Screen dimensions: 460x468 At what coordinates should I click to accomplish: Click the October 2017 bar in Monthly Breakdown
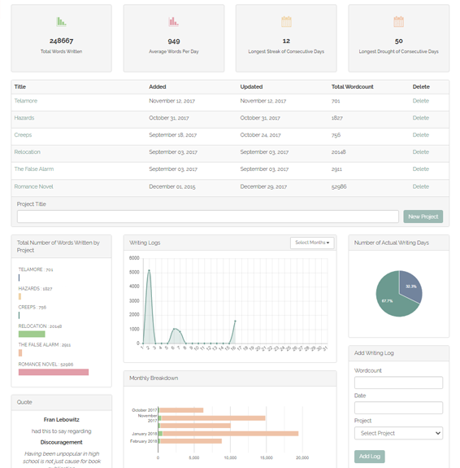(x=181, y=410)
